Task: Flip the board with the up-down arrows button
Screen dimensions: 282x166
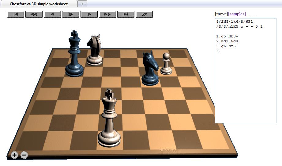Action: 144,14
